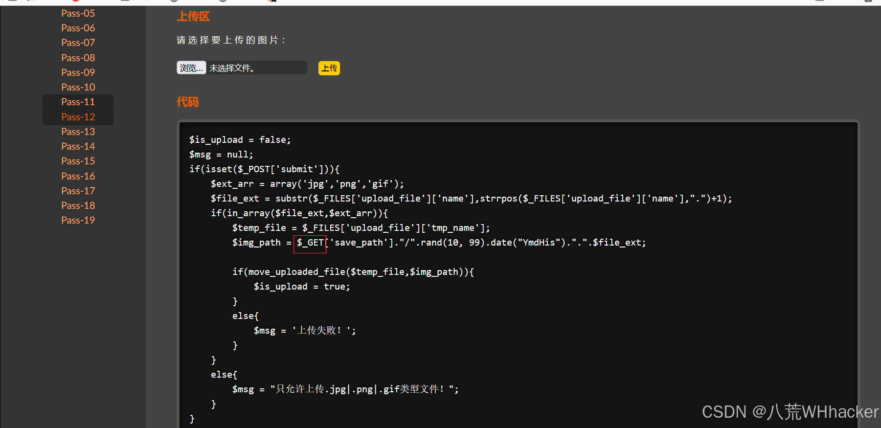Navigate to Pass-16

[x=78, y=176]
